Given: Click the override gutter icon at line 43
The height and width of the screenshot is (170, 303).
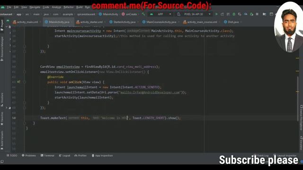Looking at the screenshot, I should [x=18, y=82].
